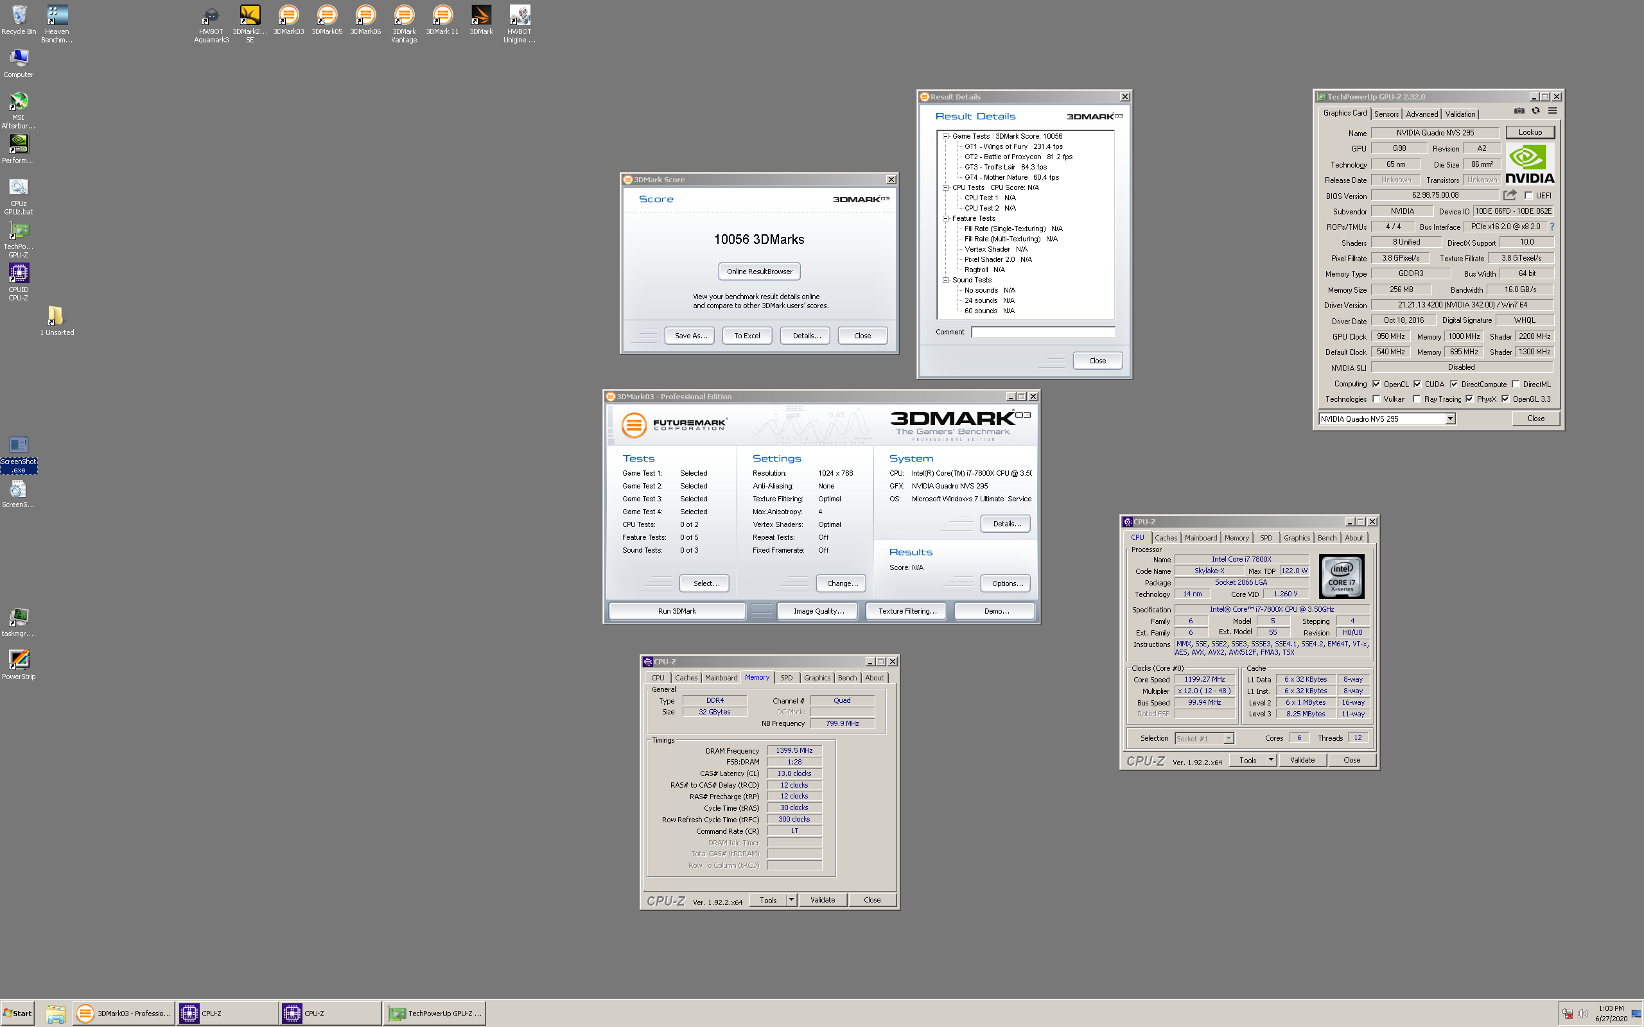The width and height of the screenshot is (1644, 1027).
Task: Collapse the Sound Tests tree node
Action: click(x=945, y=280)
